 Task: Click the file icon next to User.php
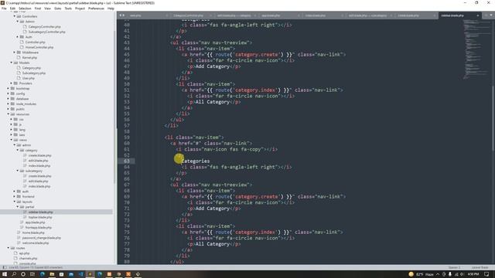pyautogui.click(x=19, y=78)
